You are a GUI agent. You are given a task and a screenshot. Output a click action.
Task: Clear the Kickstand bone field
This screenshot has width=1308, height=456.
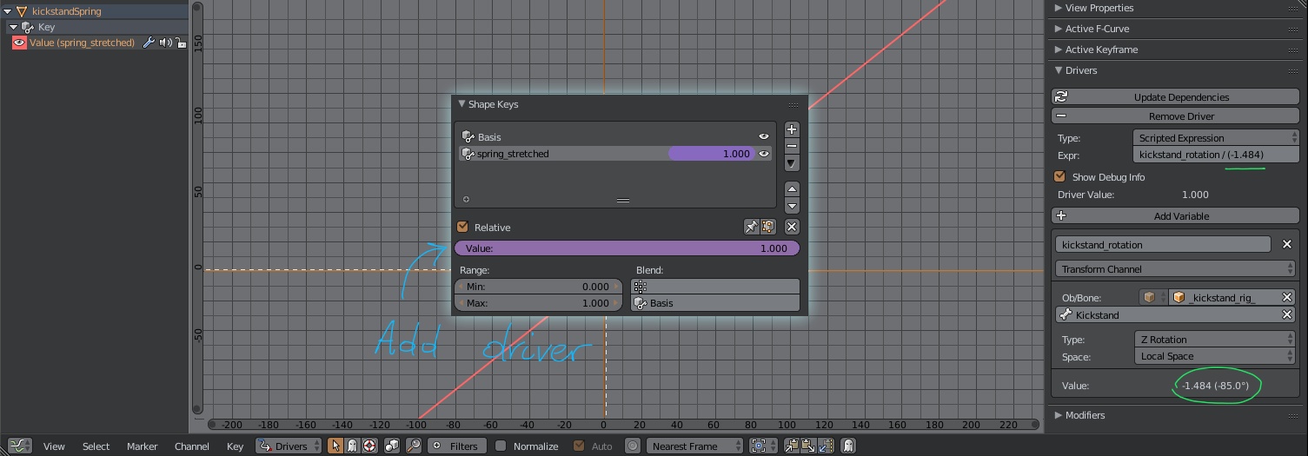pyautogui.click(x=1287, y=314)
